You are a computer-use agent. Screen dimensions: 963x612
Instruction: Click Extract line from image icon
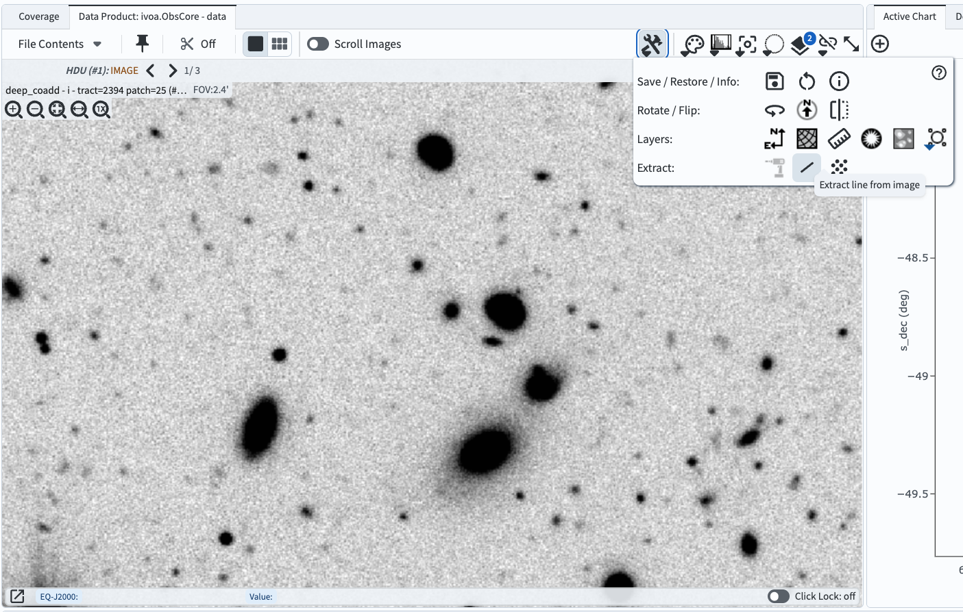(807, 167)
